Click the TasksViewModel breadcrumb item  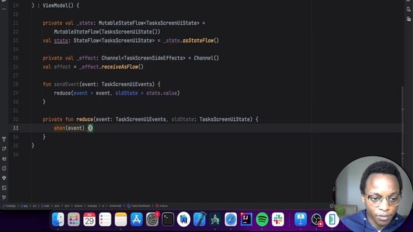click(x=139, y=206)
